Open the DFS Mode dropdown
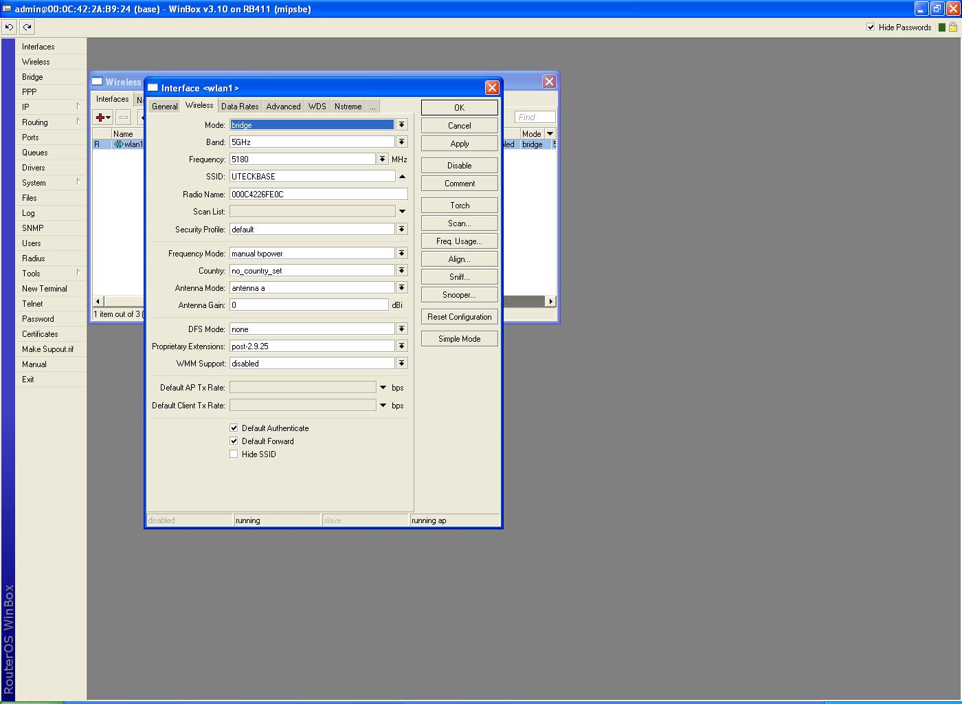The width and height of the screenshot is (962, 704). click(x=402, y=329)
